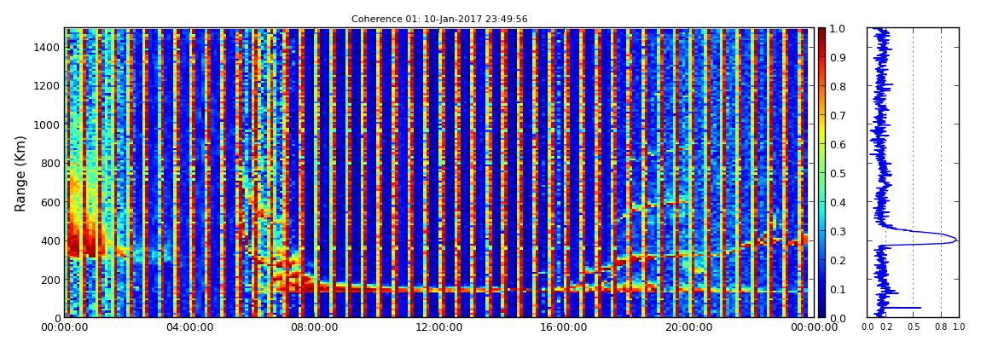Click the colorbar 0.8 label
The height and width of the screenshot is (347, 981).
click(837, 86)
